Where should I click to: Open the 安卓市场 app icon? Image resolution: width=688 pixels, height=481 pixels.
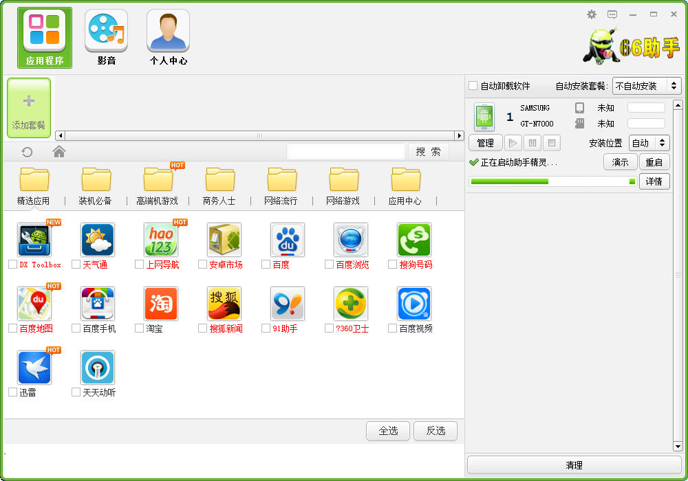pyautogui.click(x=224, y=240)
